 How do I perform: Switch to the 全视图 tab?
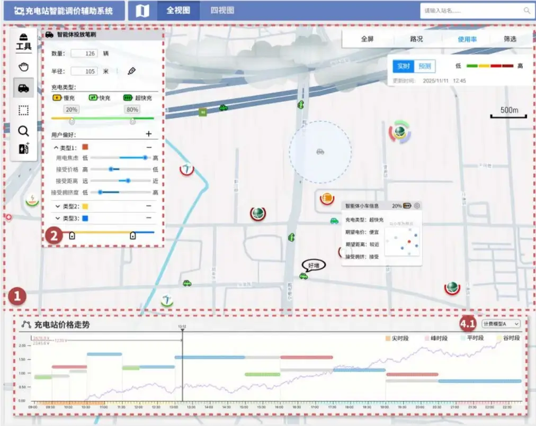pyautogui.click(x=178, y=10)
